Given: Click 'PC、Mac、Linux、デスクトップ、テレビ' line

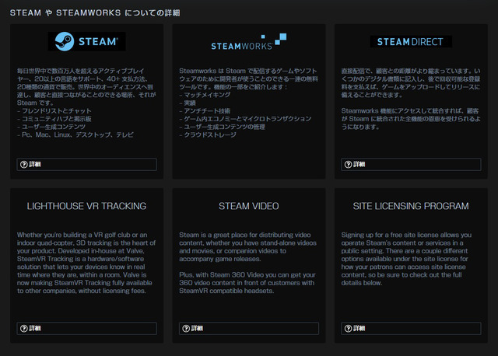Looking at the screenshot, I should (x=75, y=134).
